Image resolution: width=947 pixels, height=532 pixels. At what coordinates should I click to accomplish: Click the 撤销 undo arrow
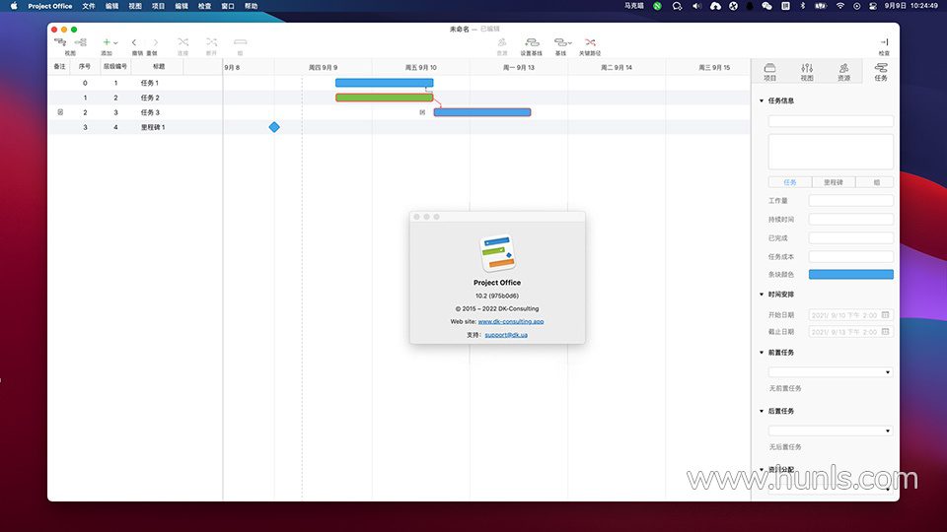click(x=134, y=42)
